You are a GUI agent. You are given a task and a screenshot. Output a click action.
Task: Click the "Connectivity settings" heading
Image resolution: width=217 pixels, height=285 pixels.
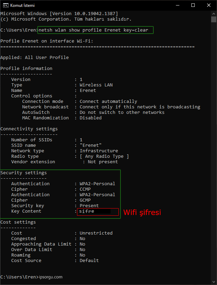(x=29, y=129)
